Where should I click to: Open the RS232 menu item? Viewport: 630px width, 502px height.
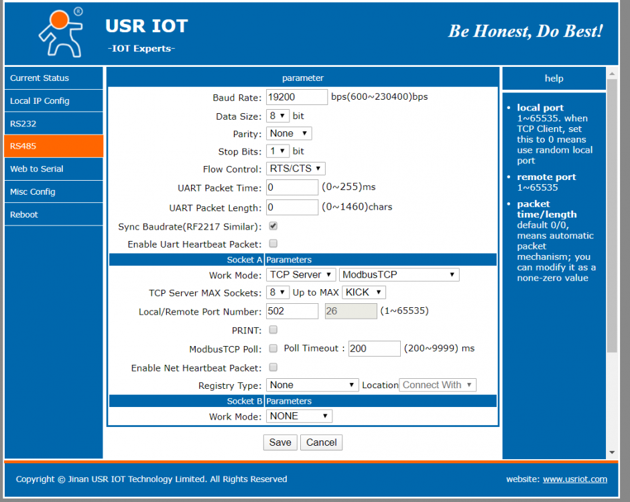click(54, 124)
